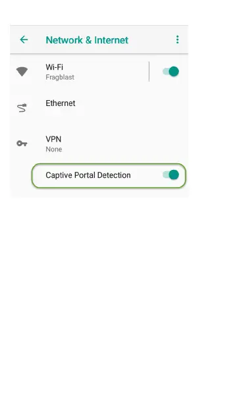The width and height of the screenshot is (237, 403).
Task: Turn off the Wi-Fi switch
Action: pyautogui.click(x=171, y=72)
